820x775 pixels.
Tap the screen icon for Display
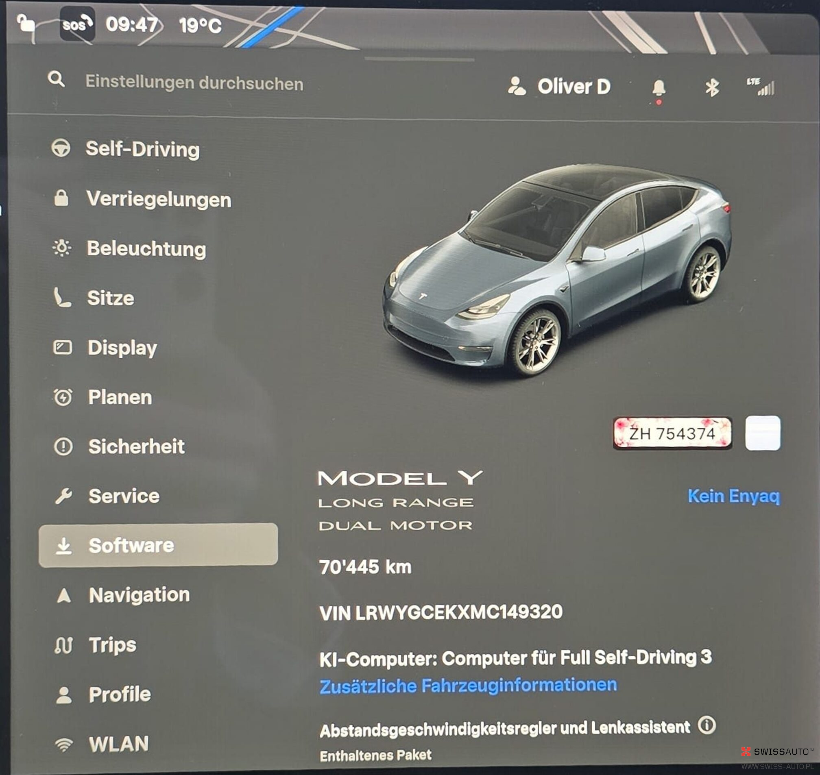(62, 347)
